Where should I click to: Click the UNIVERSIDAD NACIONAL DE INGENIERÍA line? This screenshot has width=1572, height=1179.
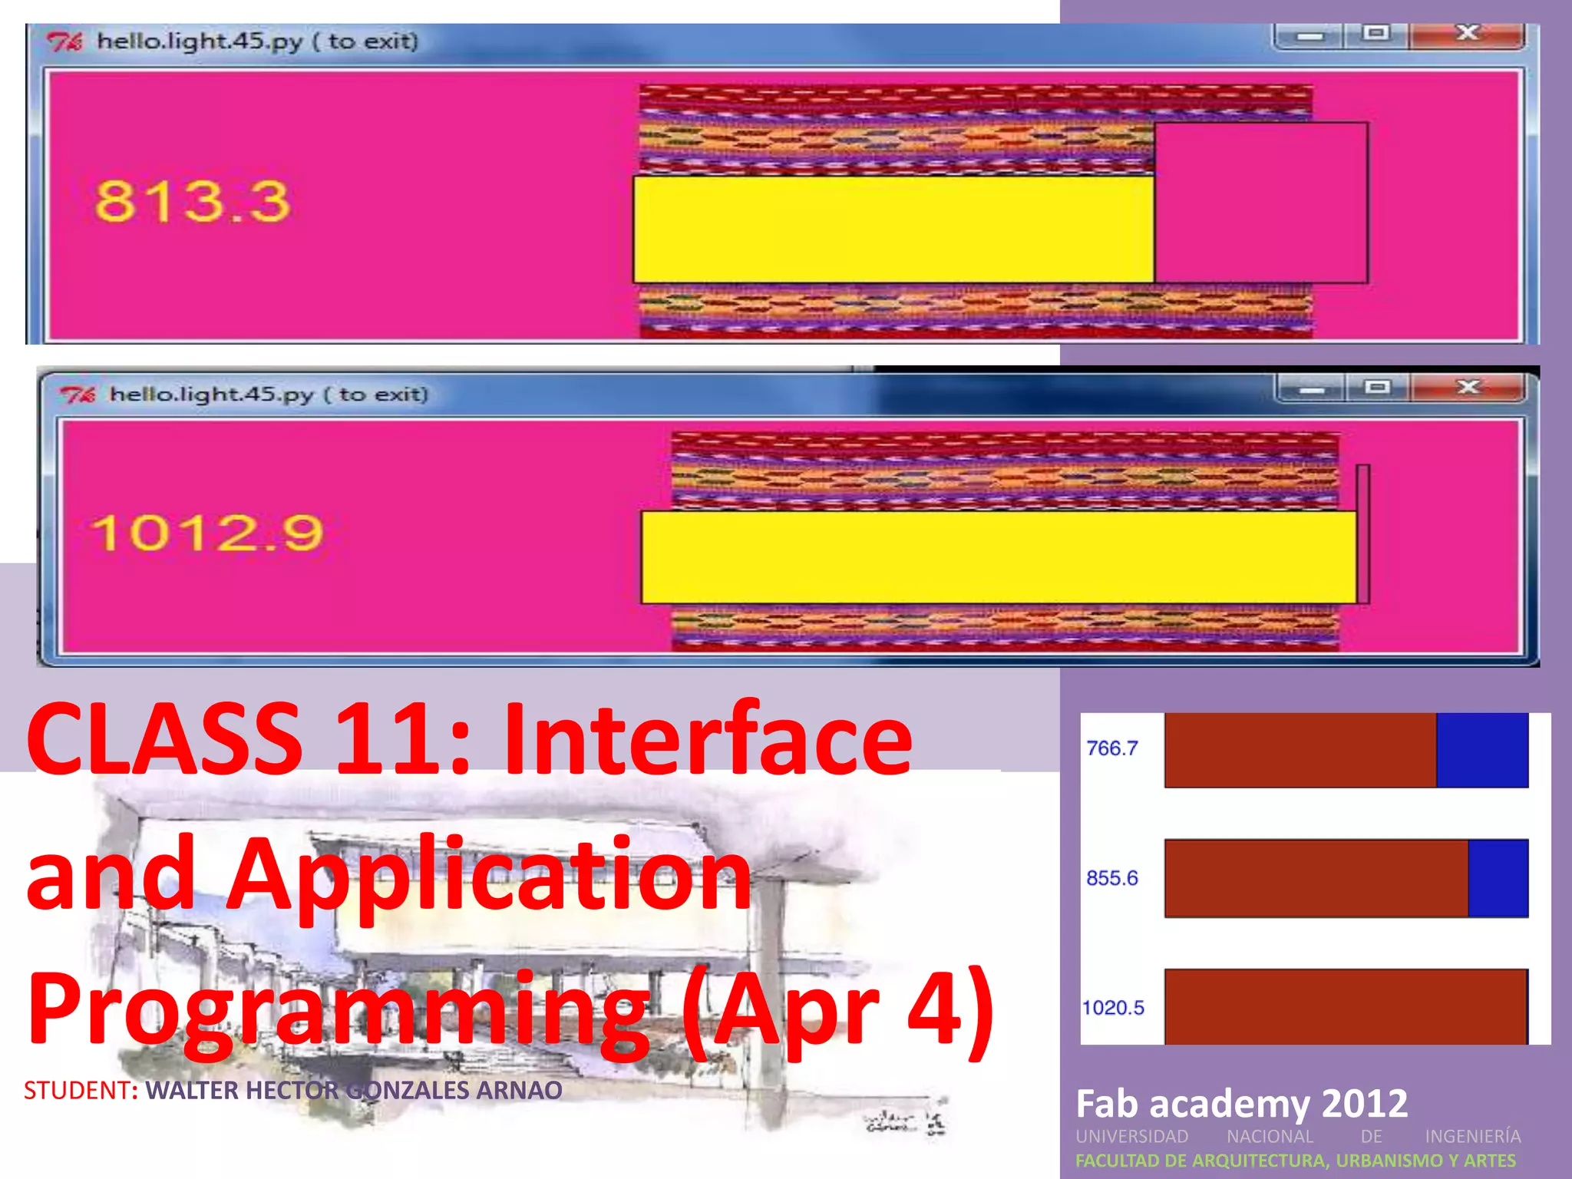tap(1298, 1136)
